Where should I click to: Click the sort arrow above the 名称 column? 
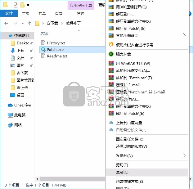click(x=79, y=30)
